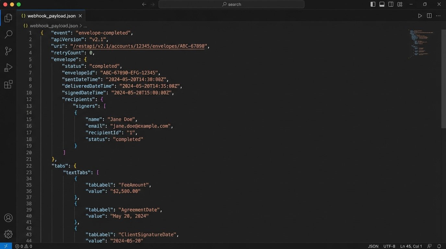Toggle the Secondary Side Bar

[x=391, y=4]
